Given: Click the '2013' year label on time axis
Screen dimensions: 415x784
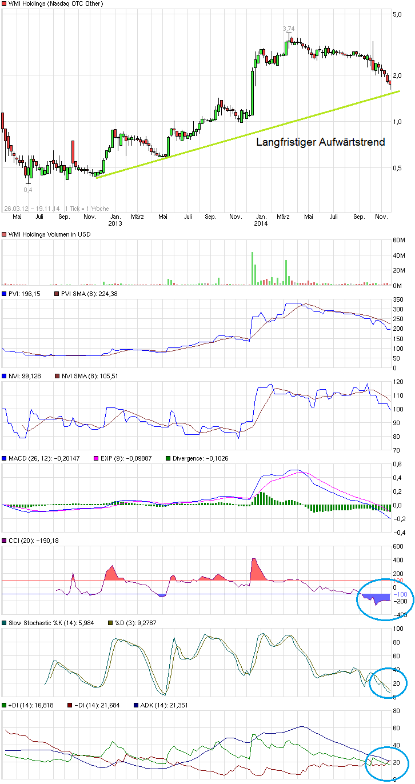Looking at the screenshot, I should [x=115, y=223].
